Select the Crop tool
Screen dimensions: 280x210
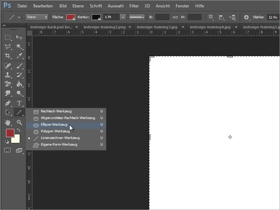coord(7,56)
